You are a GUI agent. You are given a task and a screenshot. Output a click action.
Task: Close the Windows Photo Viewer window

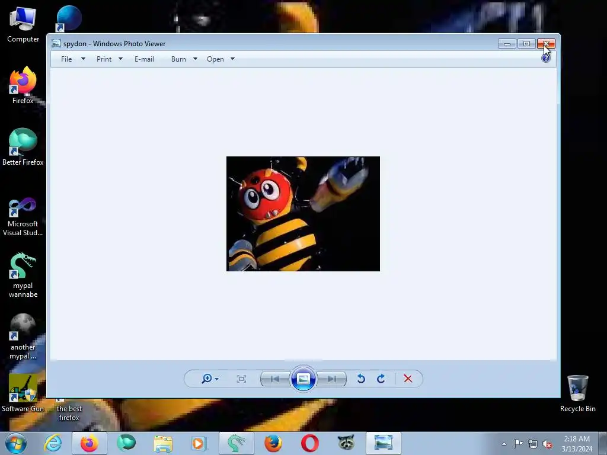(x=546, y=44)
